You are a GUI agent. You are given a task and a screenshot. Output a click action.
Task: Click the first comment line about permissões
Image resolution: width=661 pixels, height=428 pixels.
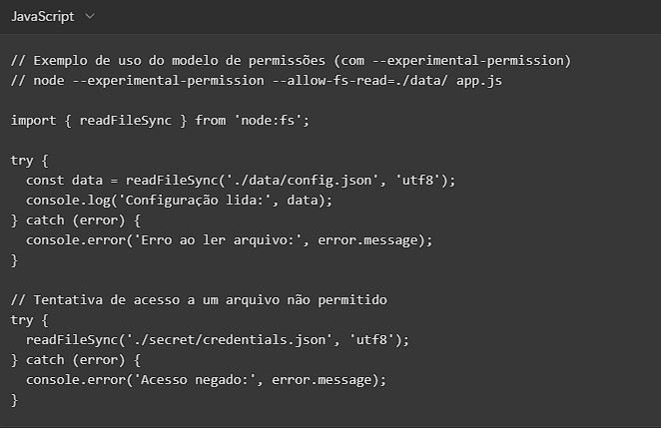click(x=291, y=60)
